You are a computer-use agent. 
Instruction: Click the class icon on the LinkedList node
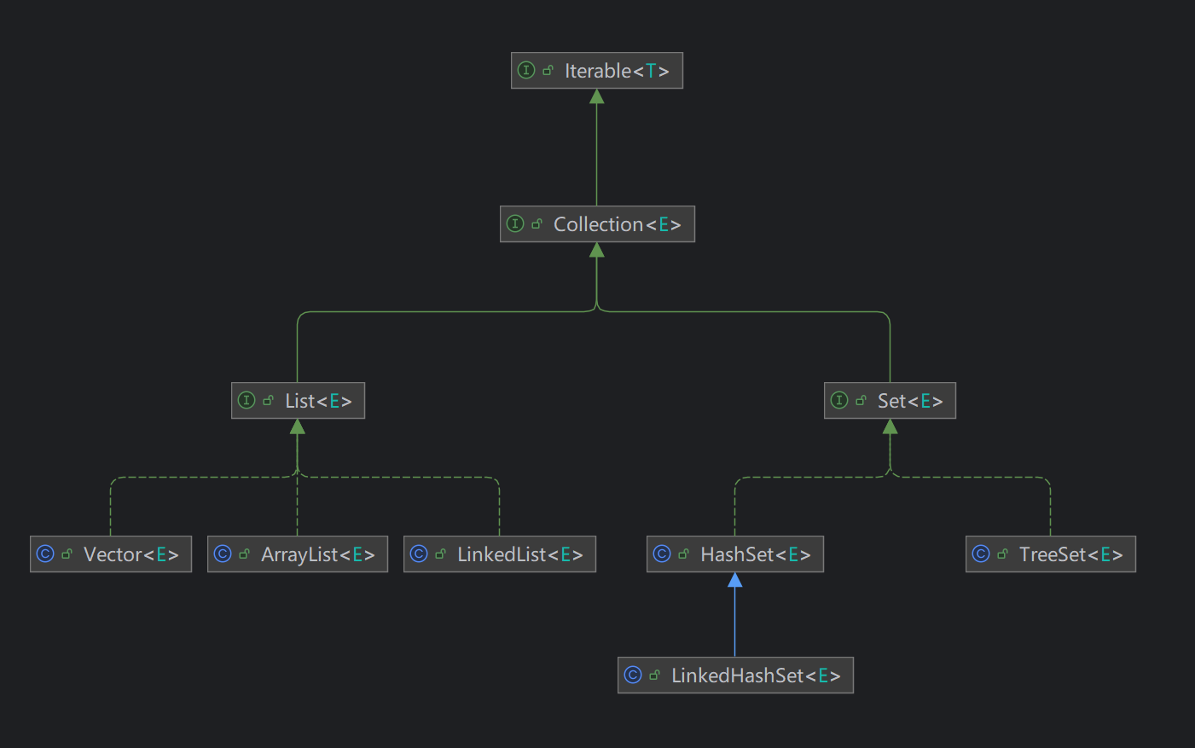coord(419,554)
